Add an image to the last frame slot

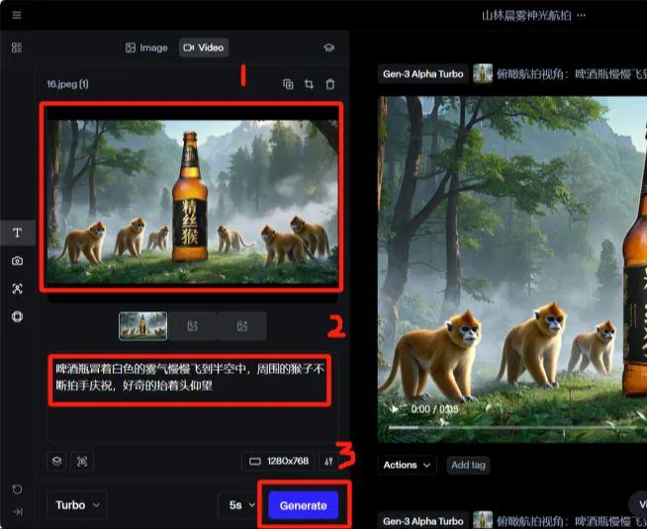click(x=242, y=326)
